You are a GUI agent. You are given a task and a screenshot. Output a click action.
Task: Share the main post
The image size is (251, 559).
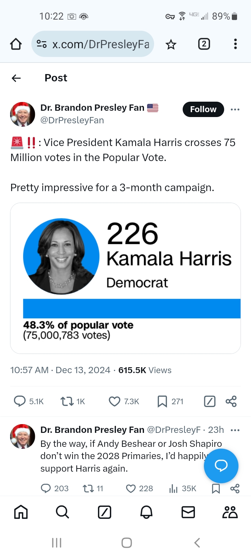tap(231, 401)
